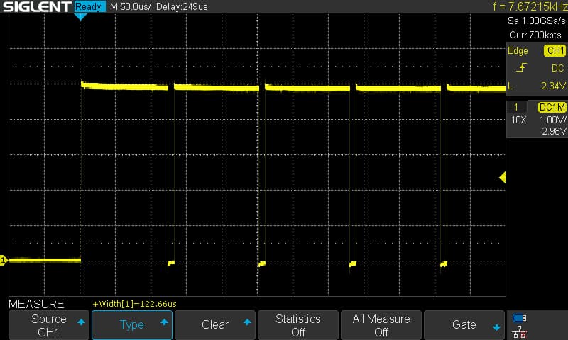Click the channel 1 ground level marker
The height and width of the screenshot is (340, 568).
tap(4, 260)
